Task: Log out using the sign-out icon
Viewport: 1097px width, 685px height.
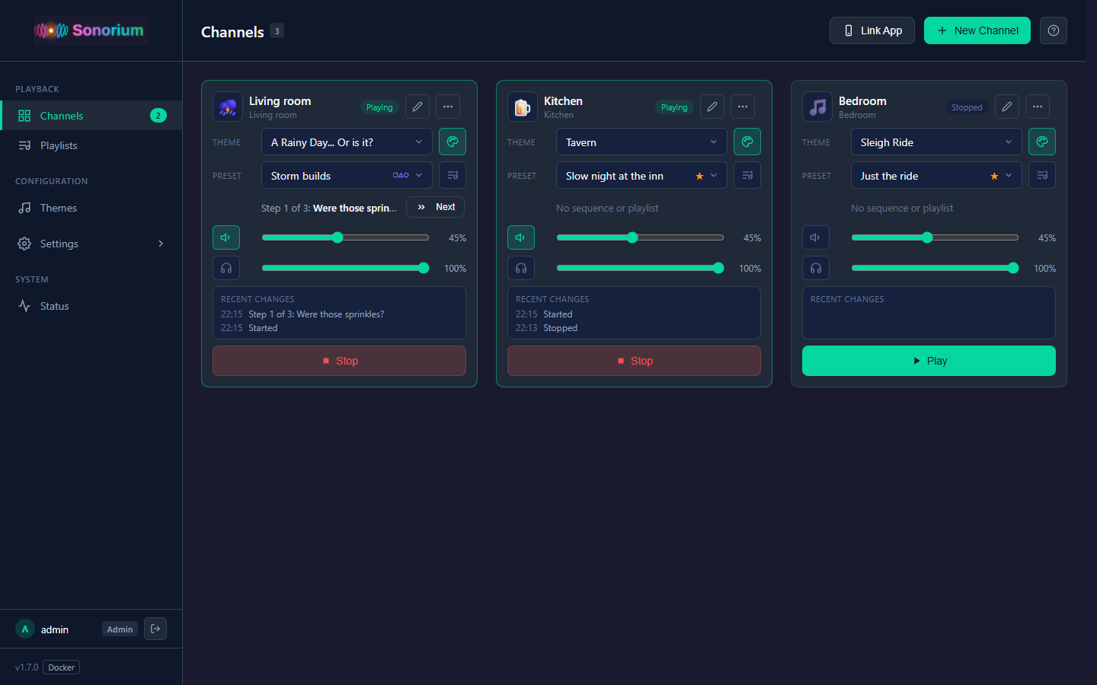Action: (155, 629)
